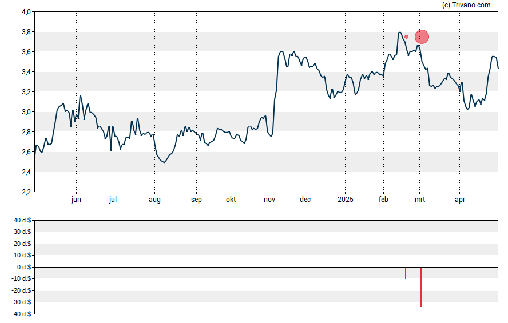Click the '3,6' price axis label

[x=26, y=52]
